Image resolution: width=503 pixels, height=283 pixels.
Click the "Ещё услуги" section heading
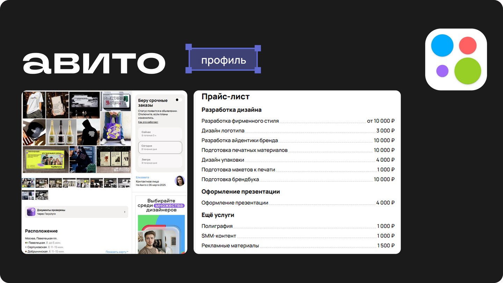point(218,215)
